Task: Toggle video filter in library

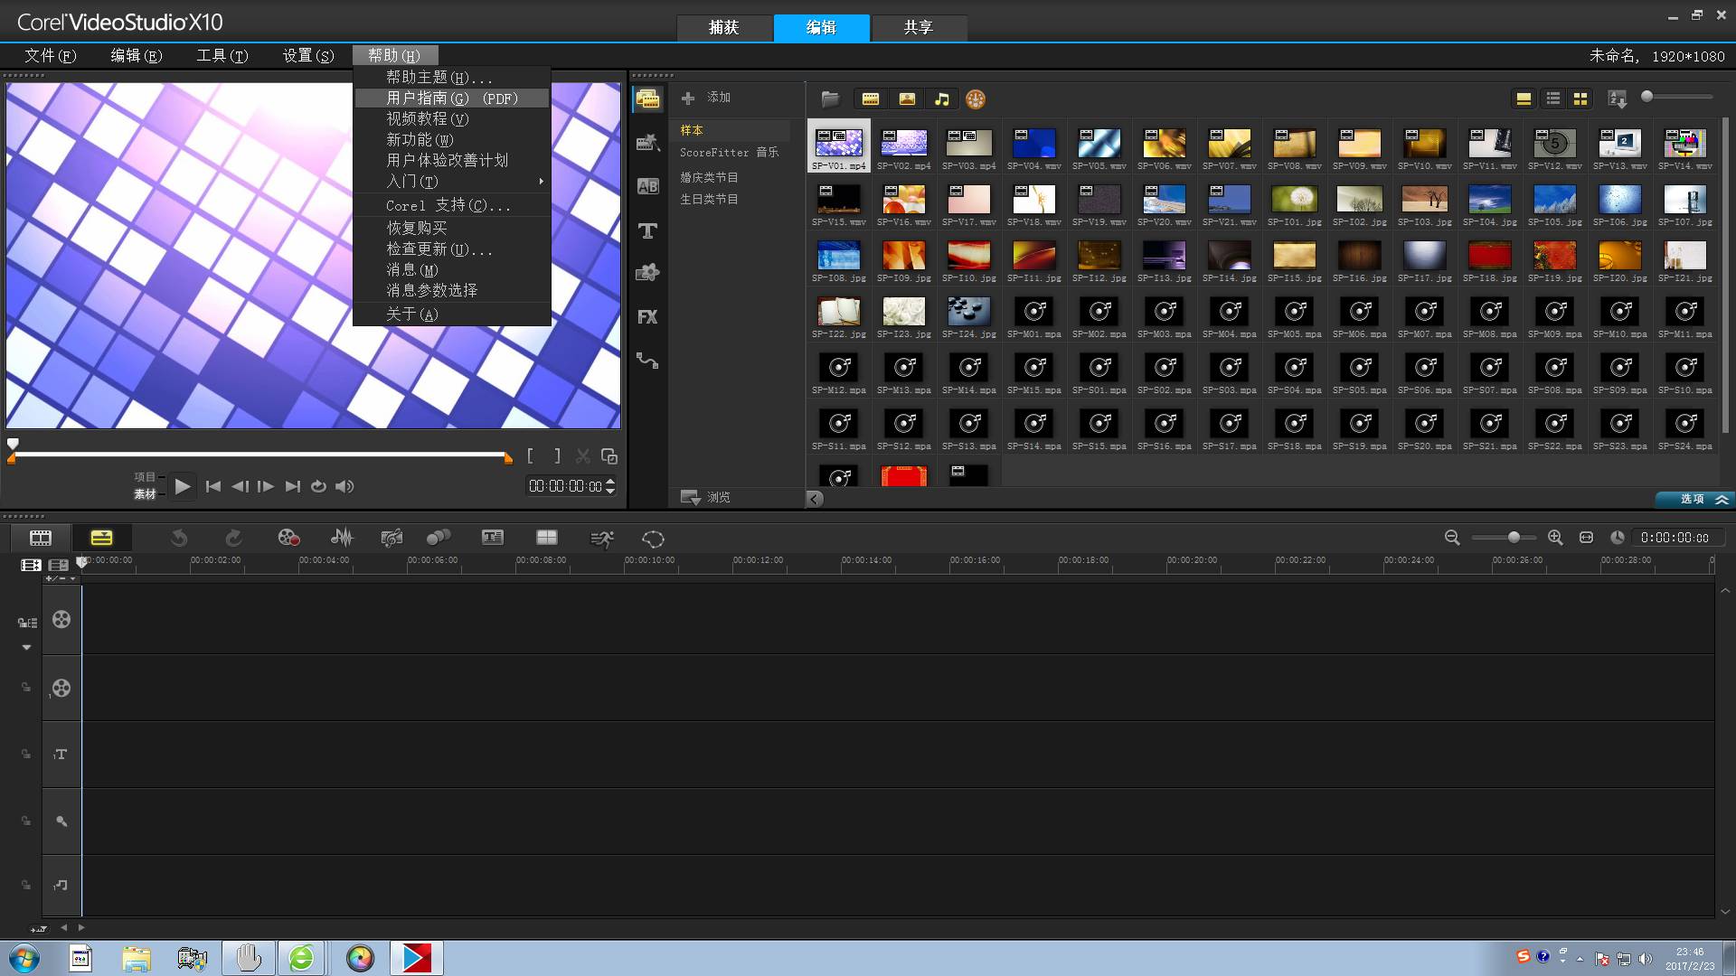Action: (871, 99)
